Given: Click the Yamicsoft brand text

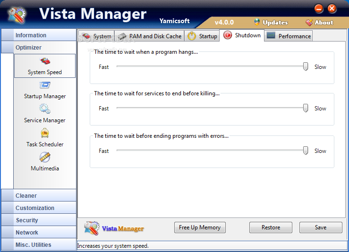Looking at the screenshot, I should [x=175, y=21].
